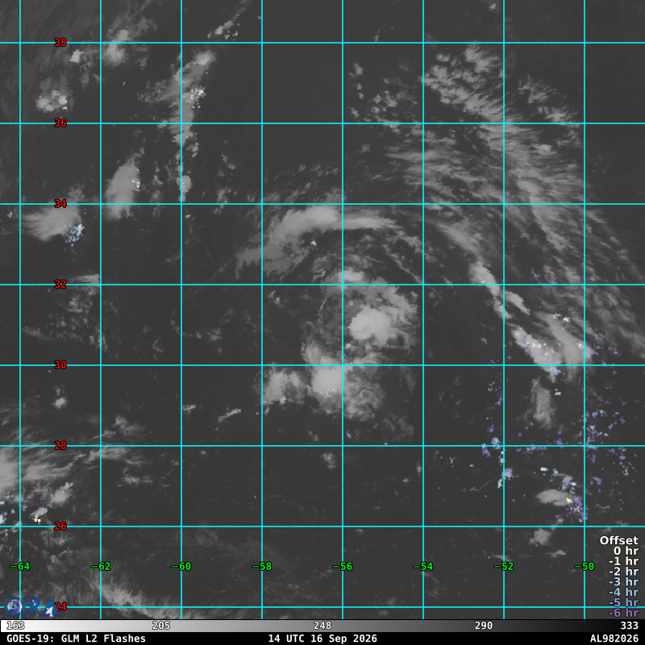Click the -50 longitude label
This screenshot has height=645, width=645.
tap(584, 567)
